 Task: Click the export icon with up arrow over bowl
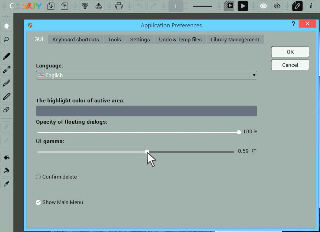click(x=99, y=6)
